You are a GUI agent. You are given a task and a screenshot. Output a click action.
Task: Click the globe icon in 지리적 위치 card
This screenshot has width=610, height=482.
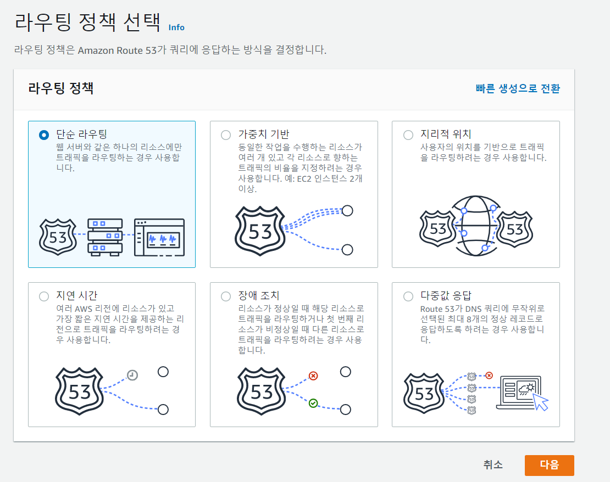pos(475,226)
